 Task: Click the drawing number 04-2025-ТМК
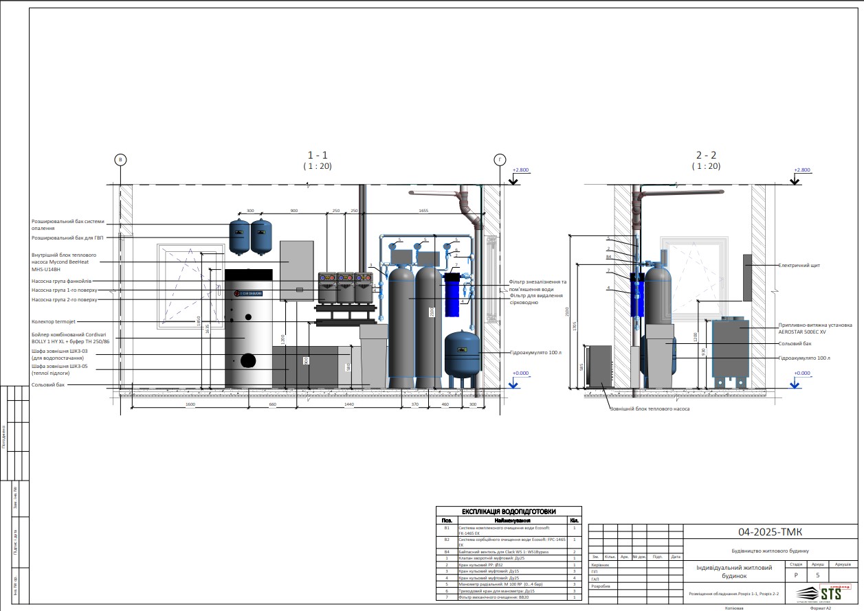click(x=771, y=532)
